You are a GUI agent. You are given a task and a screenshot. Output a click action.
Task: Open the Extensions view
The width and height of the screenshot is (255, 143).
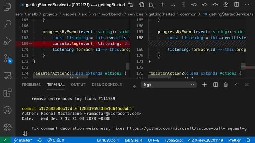[7, 93]
